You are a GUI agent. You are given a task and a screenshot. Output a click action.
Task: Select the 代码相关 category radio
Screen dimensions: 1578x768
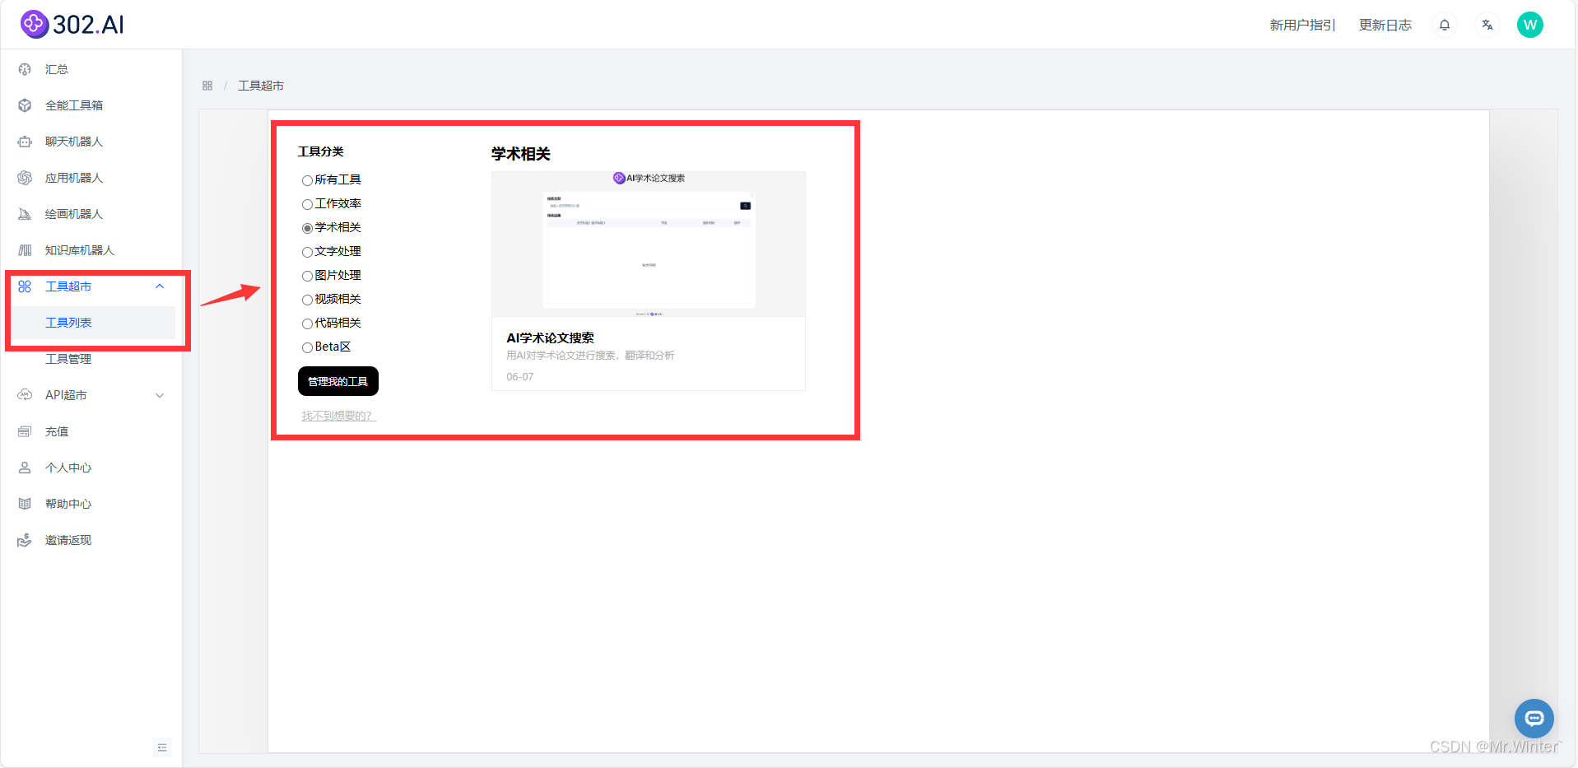pyautogui.click(x=307, y=323)
